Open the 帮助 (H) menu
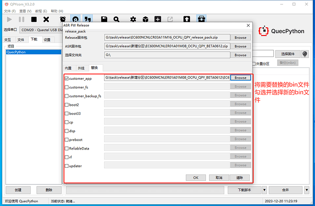This screenshot has width=315, height=206. click(57, 11)
